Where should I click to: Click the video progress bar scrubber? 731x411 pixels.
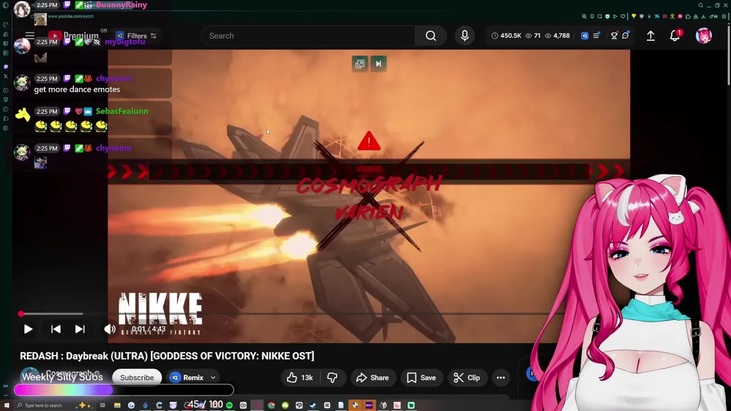(21, 314)
